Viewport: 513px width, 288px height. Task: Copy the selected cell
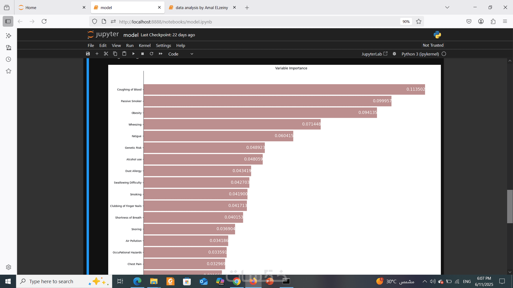tap(115, 54)
